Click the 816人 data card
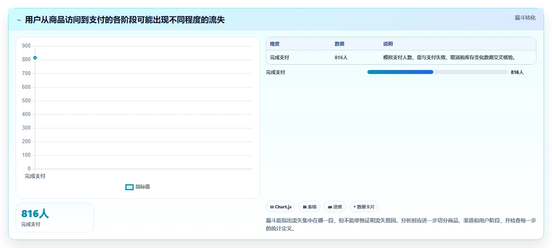Viewport: 552px width, 248px height. 55,218
